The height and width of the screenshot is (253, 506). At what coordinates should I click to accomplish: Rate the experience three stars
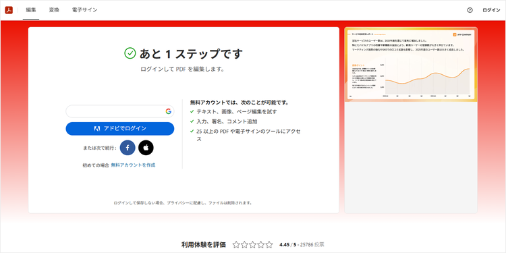pyautogui.click(x=253, y=245)
